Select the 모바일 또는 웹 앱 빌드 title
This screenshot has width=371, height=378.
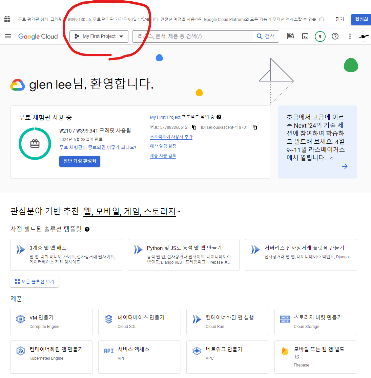tap(319, 349)
